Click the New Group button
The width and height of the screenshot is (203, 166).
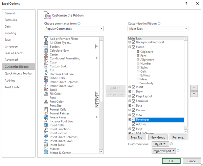click(x=158, y=137)
